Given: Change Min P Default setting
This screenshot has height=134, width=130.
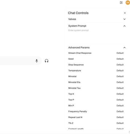Looking at the screenshot, I should pos(120,106).
